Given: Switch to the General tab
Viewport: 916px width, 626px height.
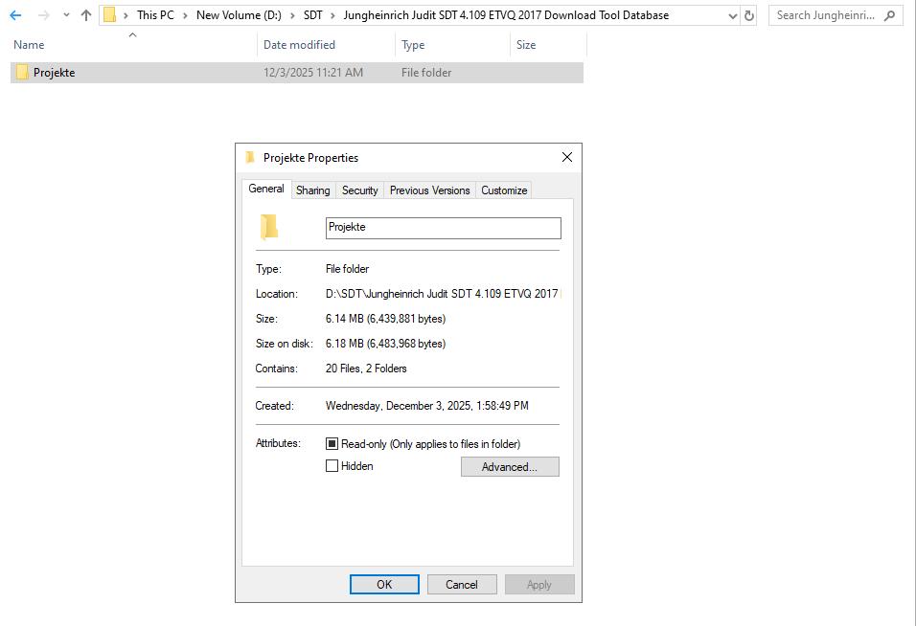Looking at the screenshot, I should pos(266,189).
